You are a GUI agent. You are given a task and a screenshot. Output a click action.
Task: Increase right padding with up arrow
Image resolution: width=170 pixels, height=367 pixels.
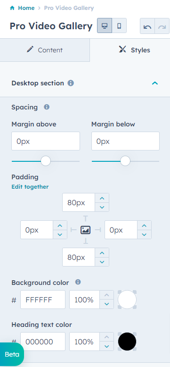click(x=144, y=225)
